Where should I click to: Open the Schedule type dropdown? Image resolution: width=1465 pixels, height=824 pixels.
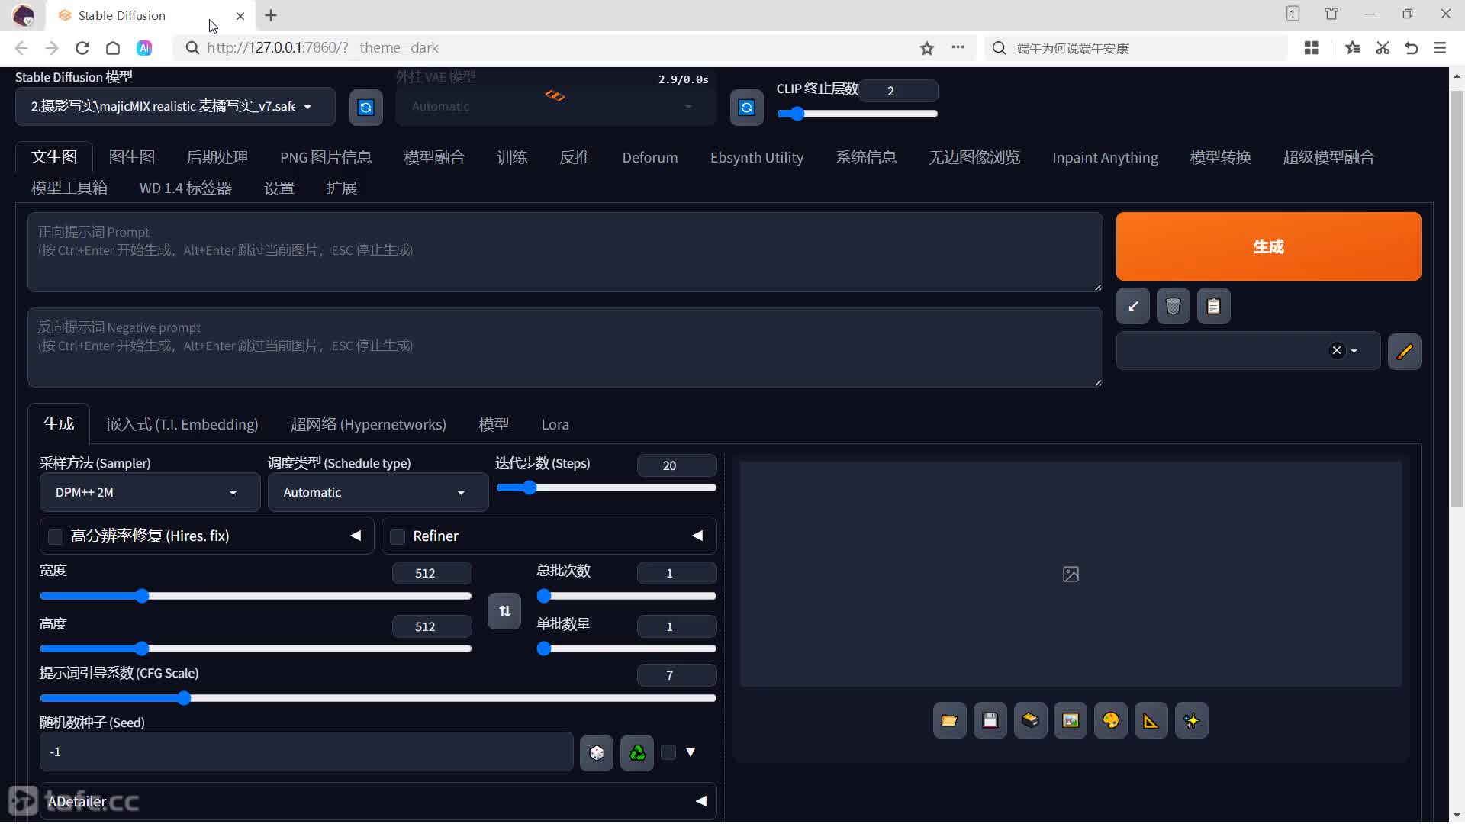click(x=378, y=493)
